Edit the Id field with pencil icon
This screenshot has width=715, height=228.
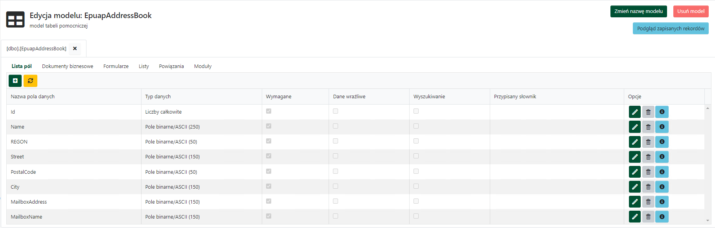tap(634, 112)
